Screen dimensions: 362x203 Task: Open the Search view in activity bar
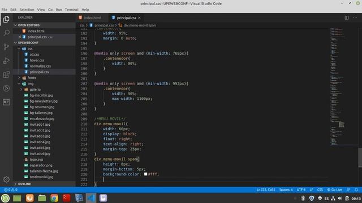6,33
